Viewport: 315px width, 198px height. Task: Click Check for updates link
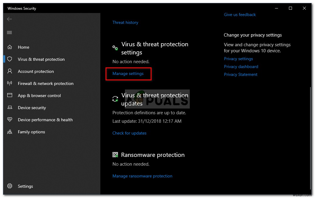click(129, 133)
